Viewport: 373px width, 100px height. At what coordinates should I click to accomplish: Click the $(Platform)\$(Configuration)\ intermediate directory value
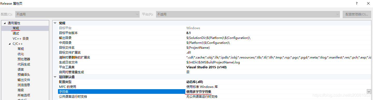pos(208,43)
